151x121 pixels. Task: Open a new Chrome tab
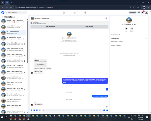tap(12, 2)
